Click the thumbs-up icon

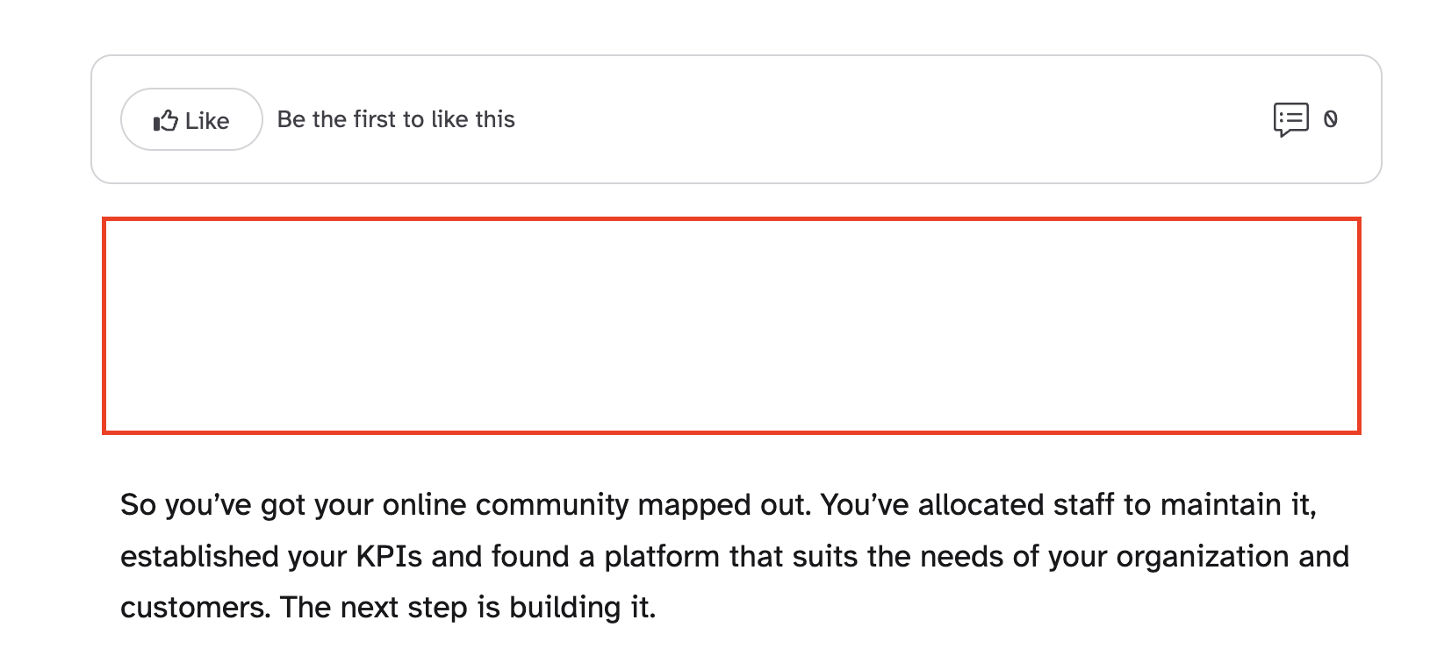[165, 120]
